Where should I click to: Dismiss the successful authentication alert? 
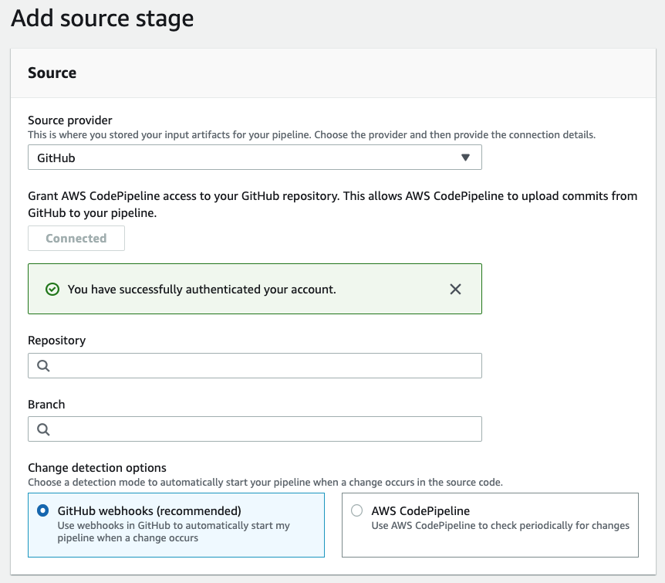click(x=455, y=289)
